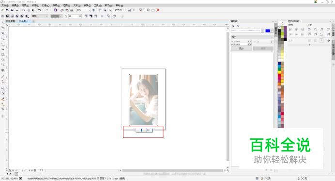Viewport: 335px width, 181px height.
Task: Select the Crop tool in toolbox
Action: click(3, 33)
